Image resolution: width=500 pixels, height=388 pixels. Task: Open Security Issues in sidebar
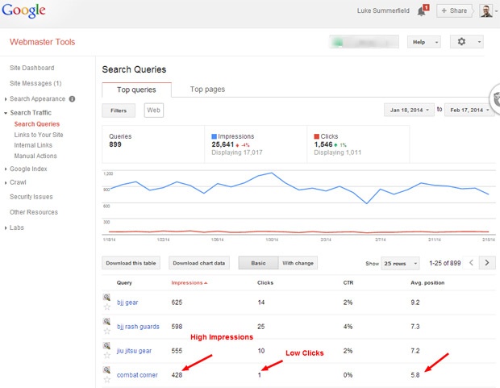31,197
